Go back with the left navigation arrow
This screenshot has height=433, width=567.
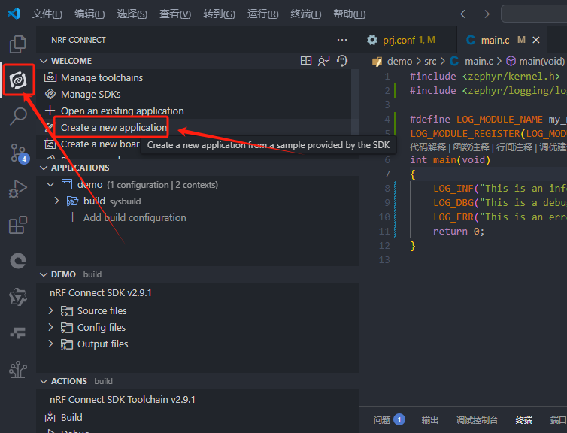pos(465,14)
